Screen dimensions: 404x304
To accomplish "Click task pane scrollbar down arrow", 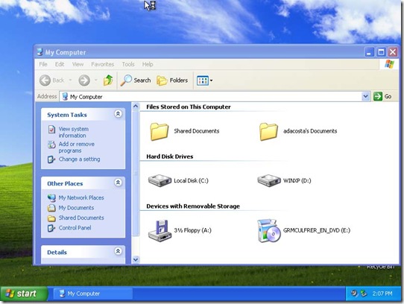I will (136, 260).
